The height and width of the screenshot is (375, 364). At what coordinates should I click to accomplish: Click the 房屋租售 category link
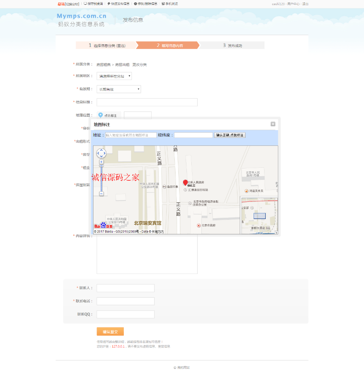tap(104, 65)
